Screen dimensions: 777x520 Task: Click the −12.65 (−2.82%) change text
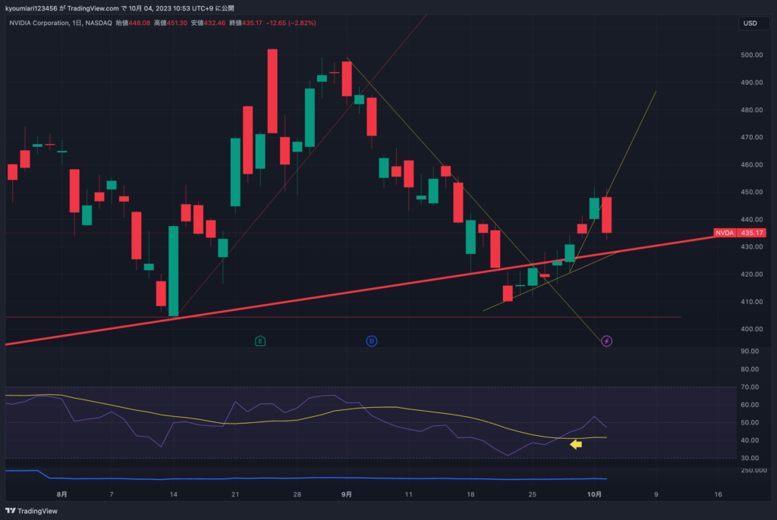coord(291,23)
